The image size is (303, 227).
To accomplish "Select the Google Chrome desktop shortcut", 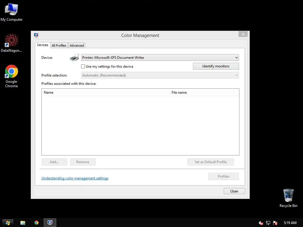I will 12,76.
